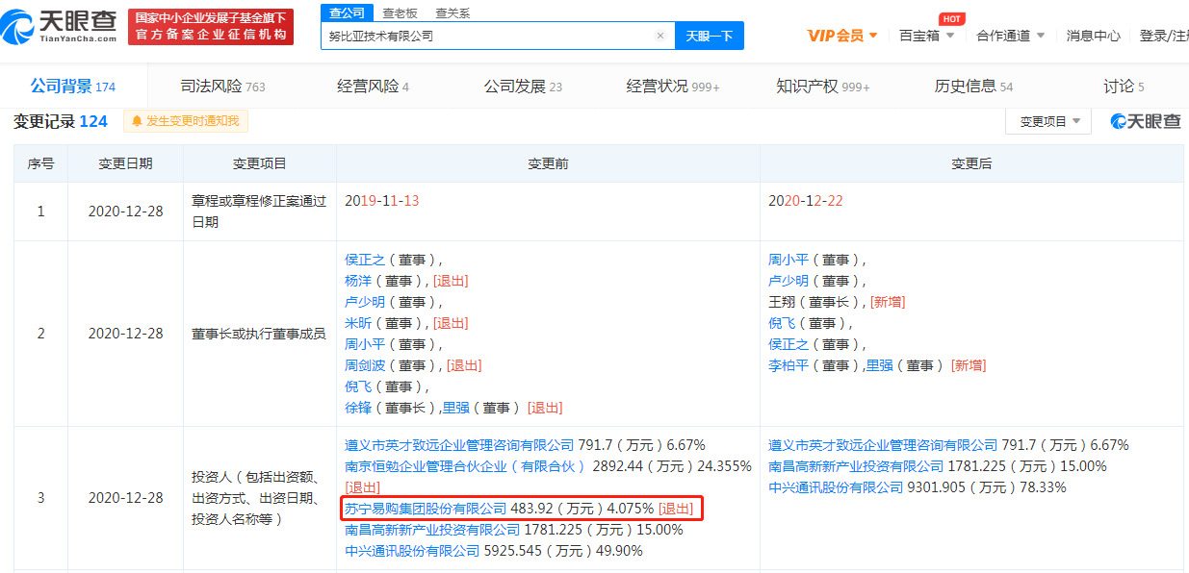1189x573 pixels.
Task: Open 倪飞 in the 变更前 column
Action: [358, 386]
